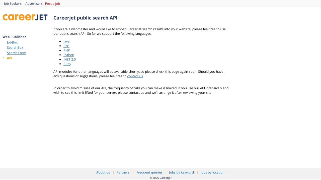321x180 pixels.
Task: Open About us in the footer
Action: pyautogui.click(x=103, y=172)
